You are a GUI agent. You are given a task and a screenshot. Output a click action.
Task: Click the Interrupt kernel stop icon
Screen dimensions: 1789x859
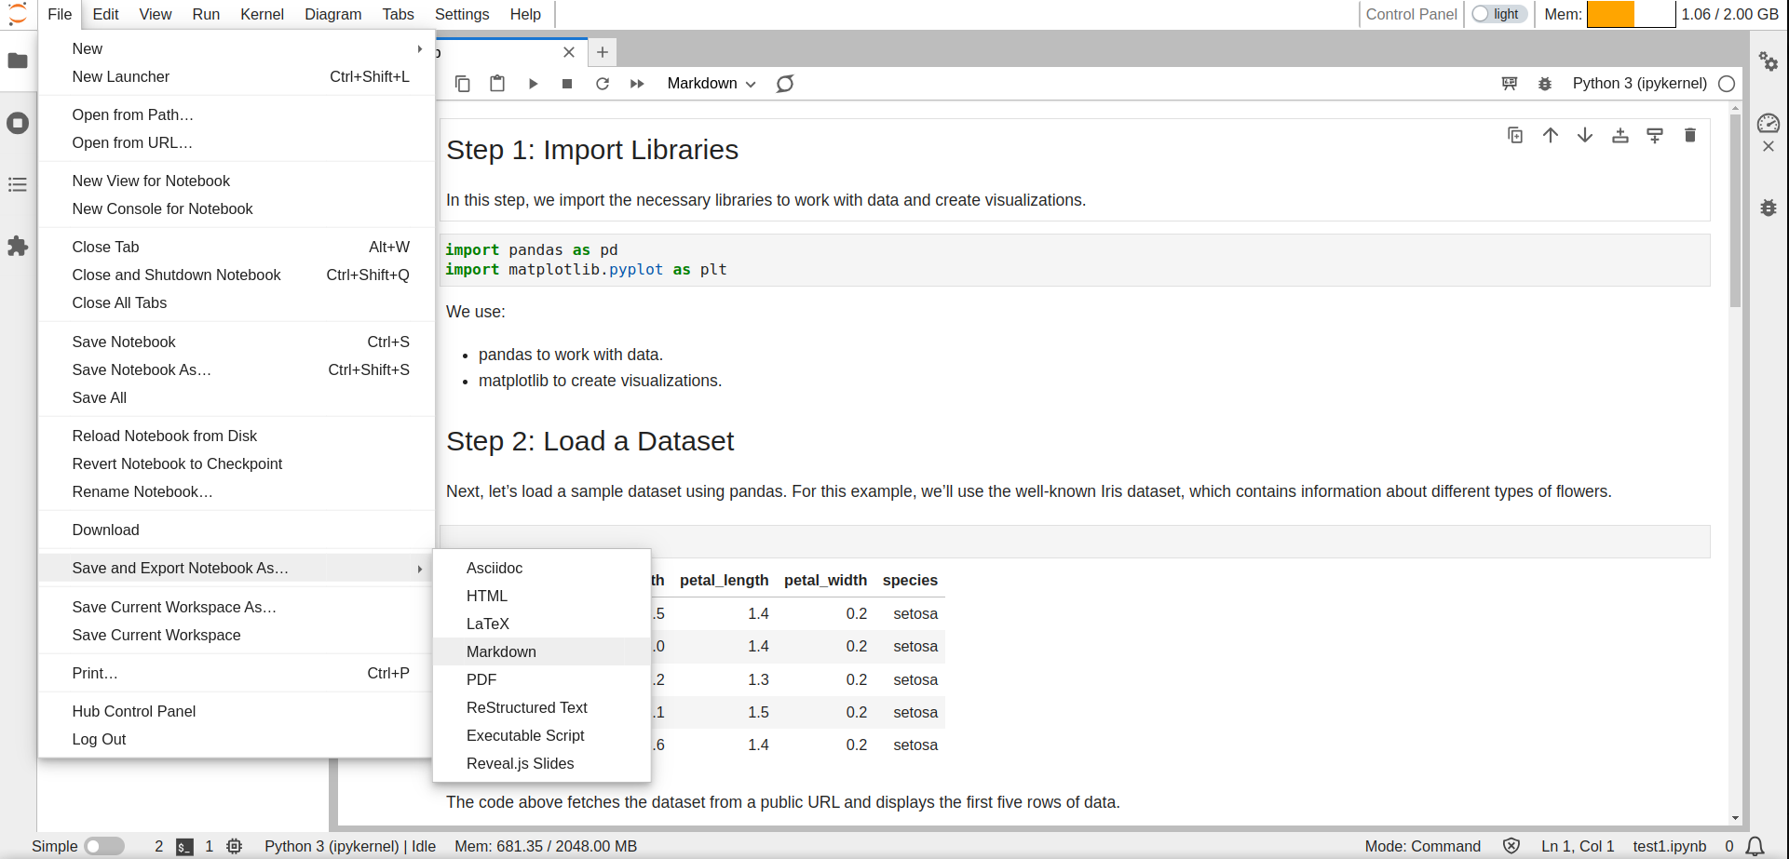(x=567, y=84)
